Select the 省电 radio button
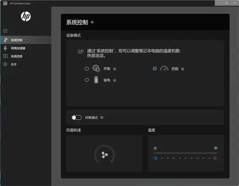Image resolution: width=239 pixels, height=186 pixels. point(87,80)
